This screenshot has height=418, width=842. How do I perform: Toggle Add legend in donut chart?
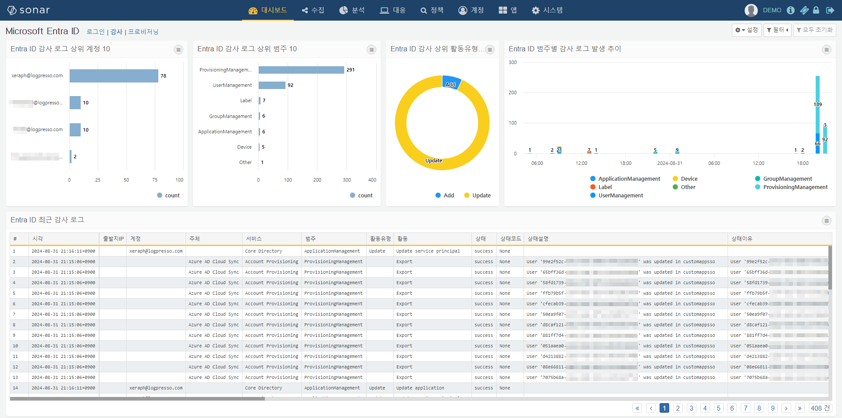[445, 196]
